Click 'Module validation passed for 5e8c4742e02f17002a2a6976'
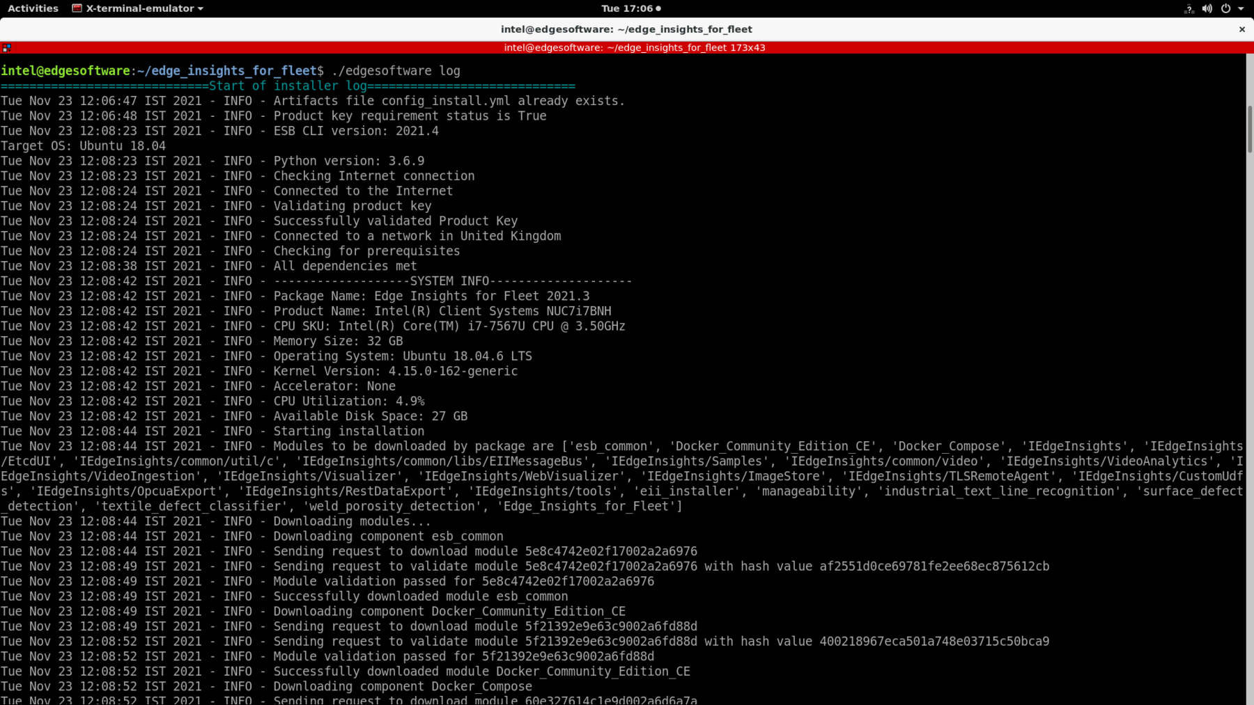 [464, 582]
